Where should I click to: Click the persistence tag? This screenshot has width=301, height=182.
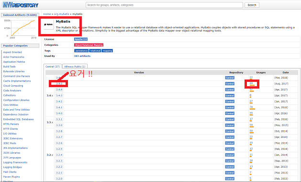pyautogui.click(x=81, y=51)
